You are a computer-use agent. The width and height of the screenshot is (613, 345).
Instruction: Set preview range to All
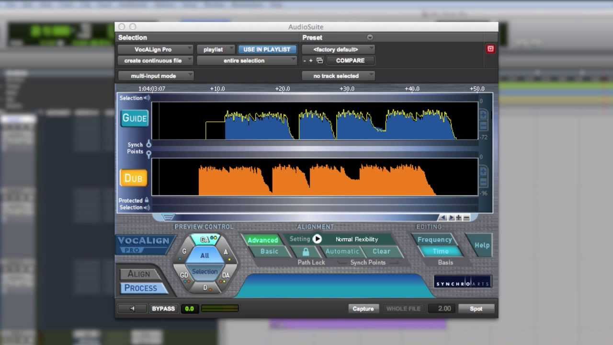[x=204, y=255]
